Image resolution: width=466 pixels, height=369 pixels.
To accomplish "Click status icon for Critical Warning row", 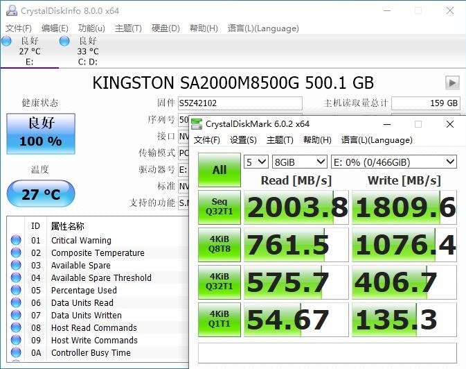I will [16, 240].
